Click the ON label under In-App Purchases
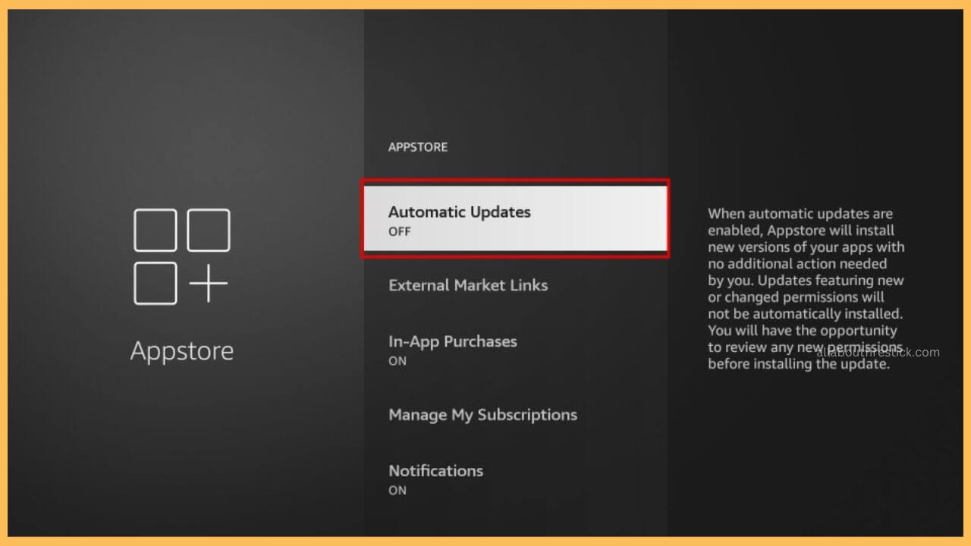This screenshot has width=971, height=546. point(398,362)
